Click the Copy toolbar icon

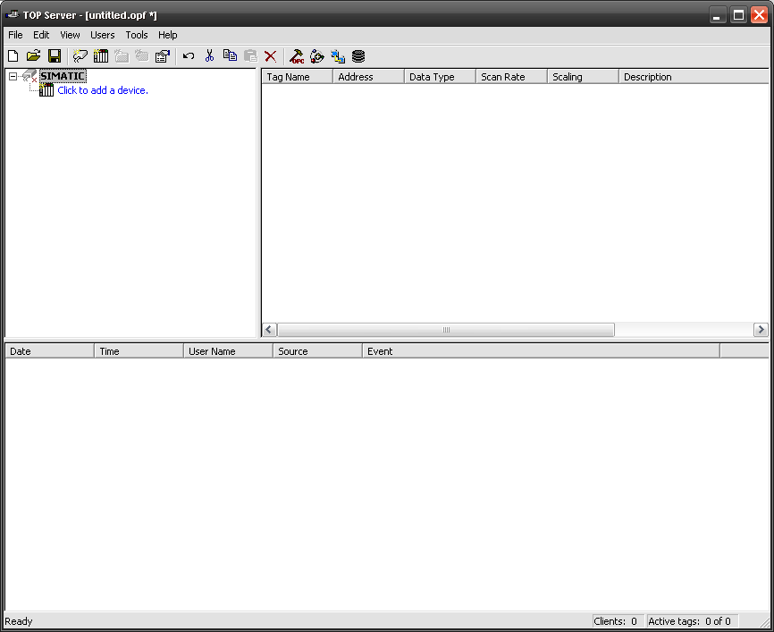click(x=230, y=56)
